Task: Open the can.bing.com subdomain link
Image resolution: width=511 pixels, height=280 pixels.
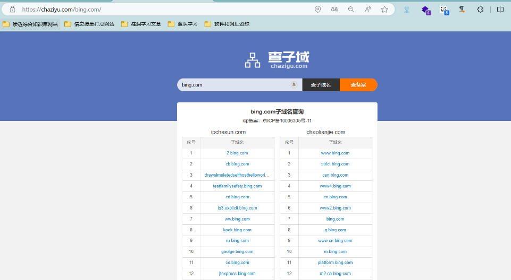Action: pyautogui.click(x=335, y=175)
